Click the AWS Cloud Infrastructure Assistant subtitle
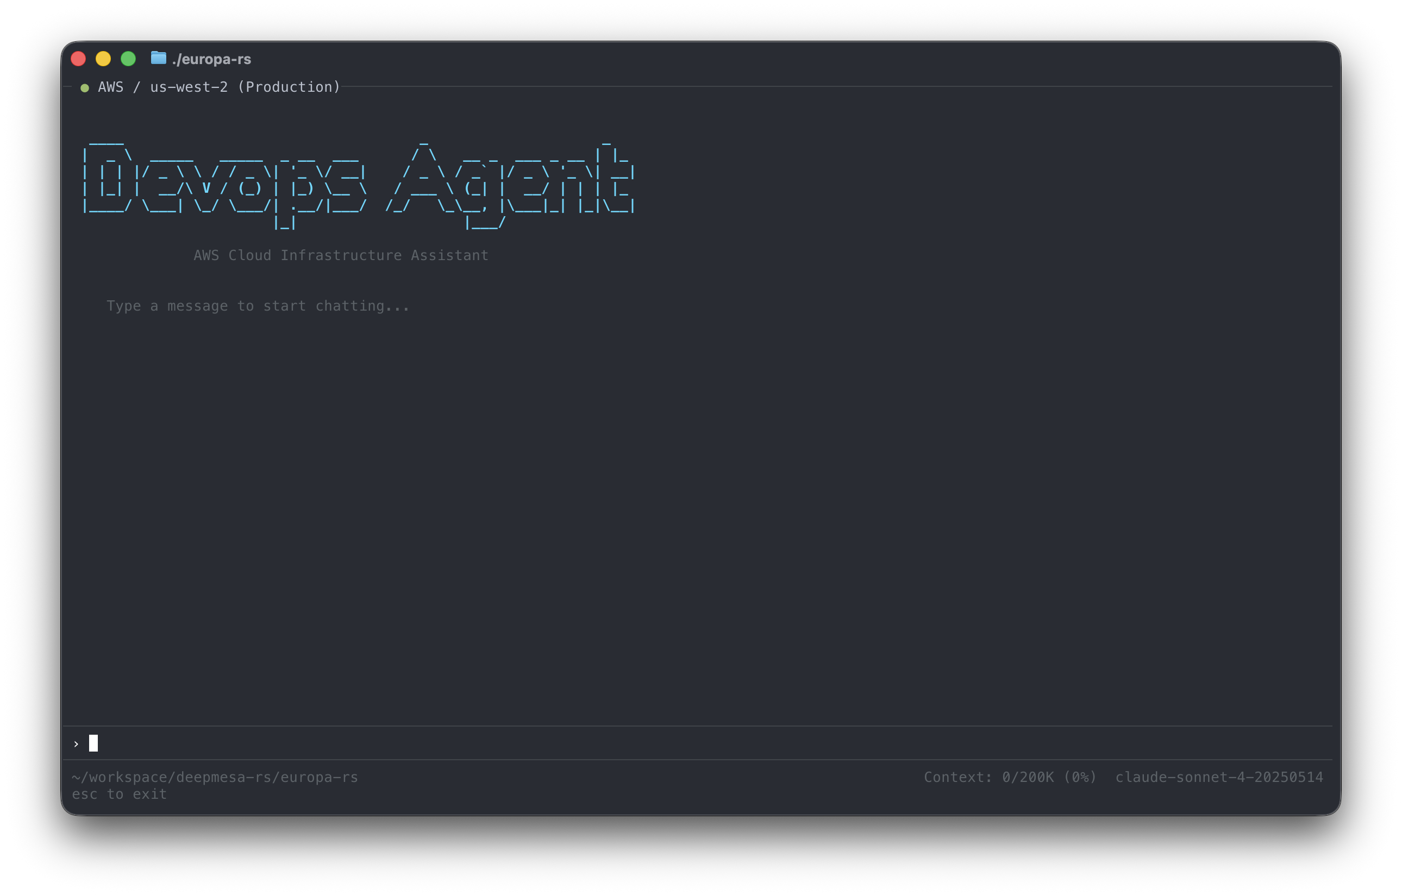 point(341,255)
